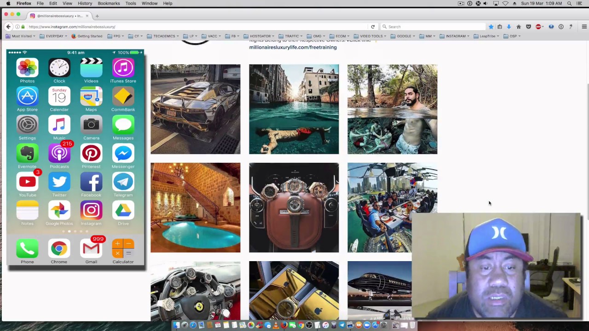Click the Instagram URL address bar

pyautogui.click(x=198, y=27)
